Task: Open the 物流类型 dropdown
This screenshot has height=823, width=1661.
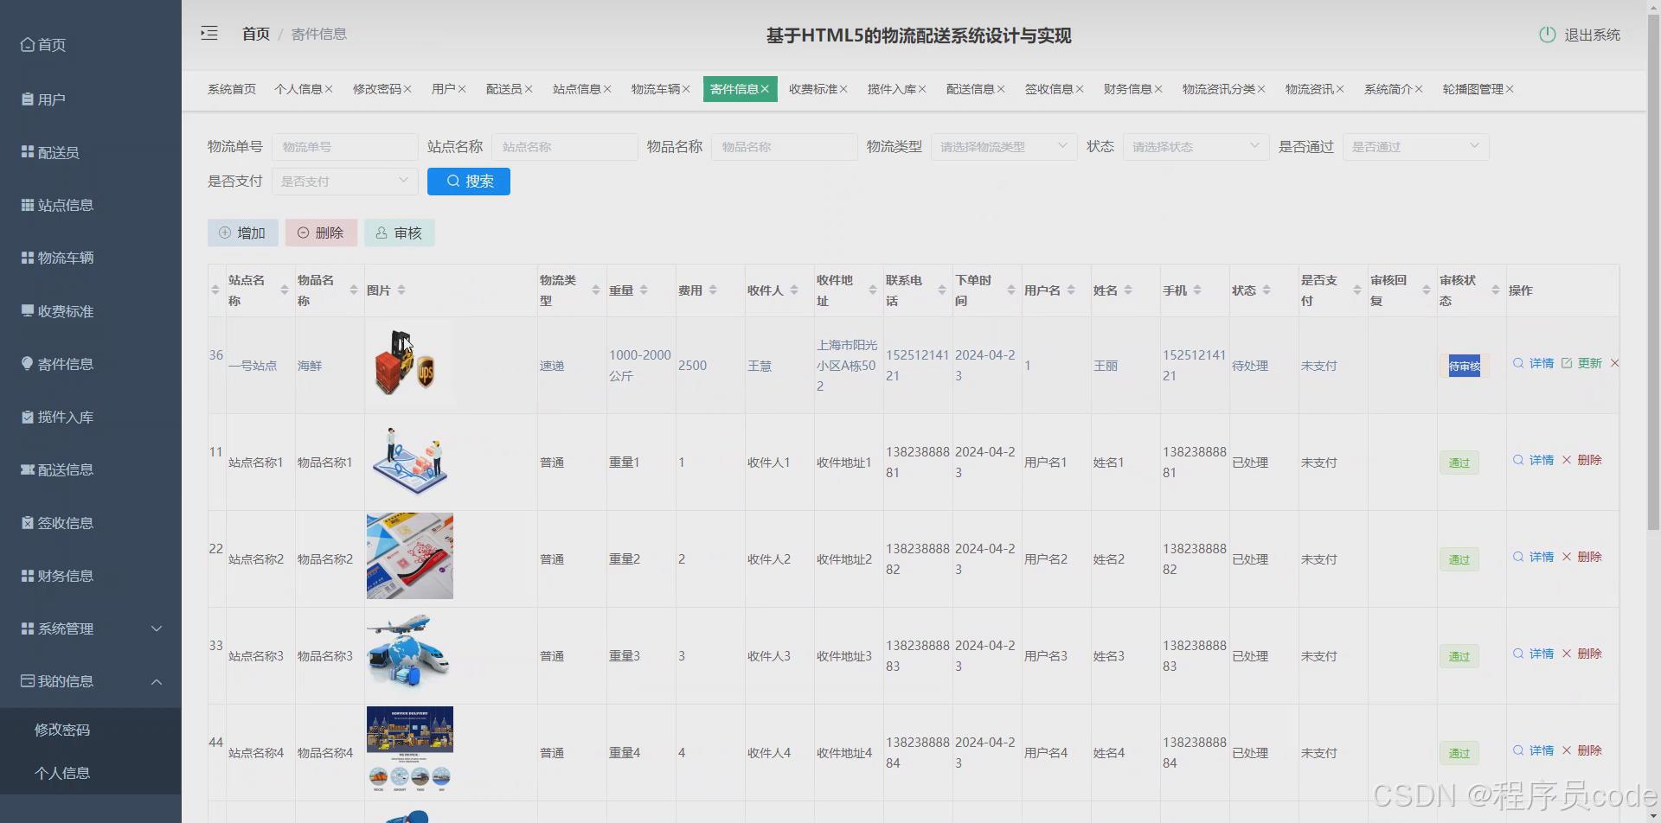Action: click(x=1002, y=146)
